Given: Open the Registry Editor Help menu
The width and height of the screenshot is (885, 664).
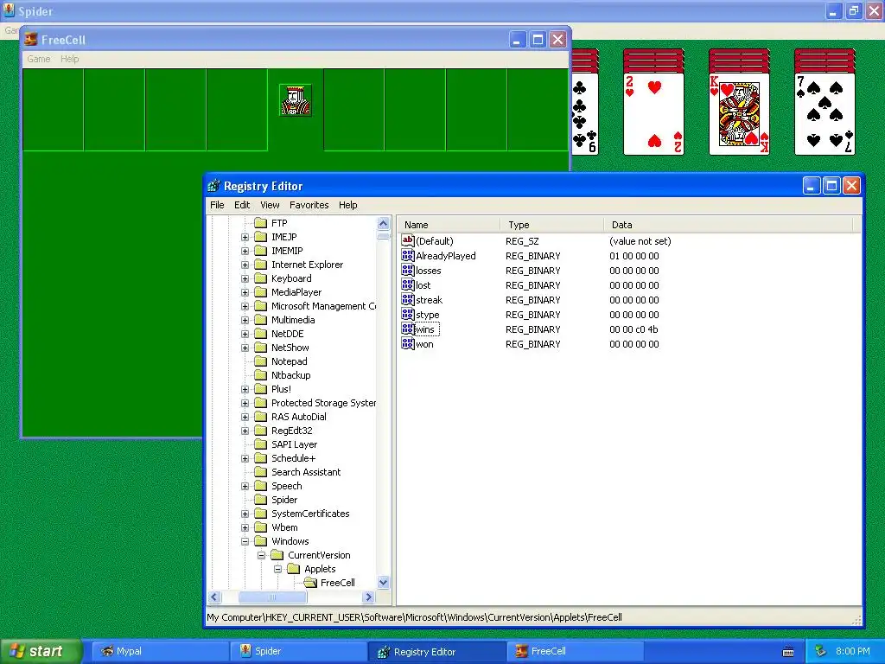Looking at the screenshot, I should 347,205.
